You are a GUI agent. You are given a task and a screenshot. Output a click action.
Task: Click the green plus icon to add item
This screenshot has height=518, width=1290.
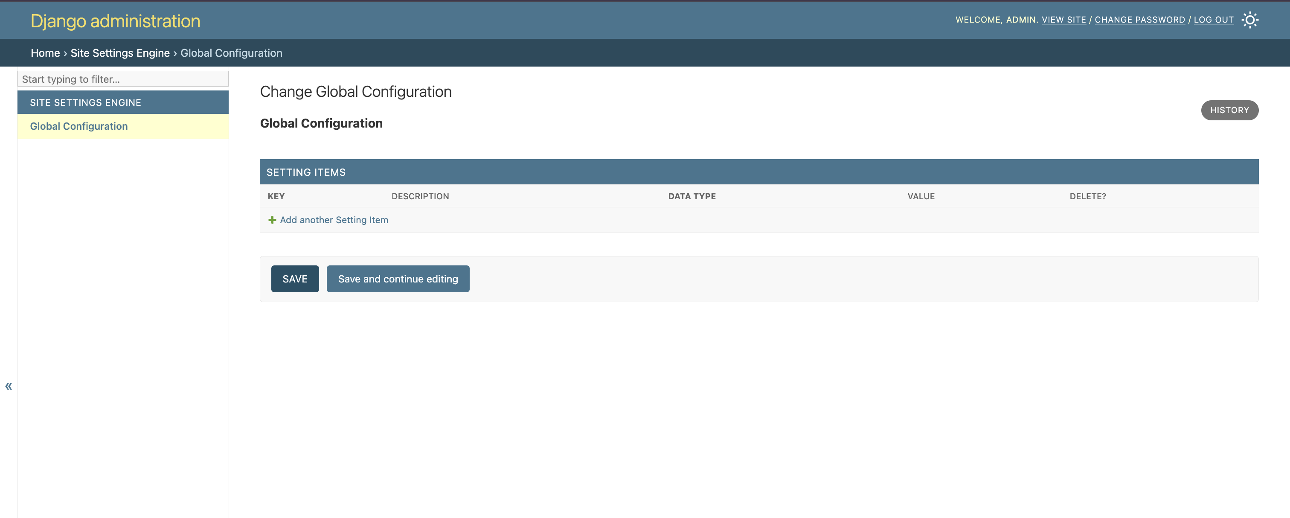[272, 220]
